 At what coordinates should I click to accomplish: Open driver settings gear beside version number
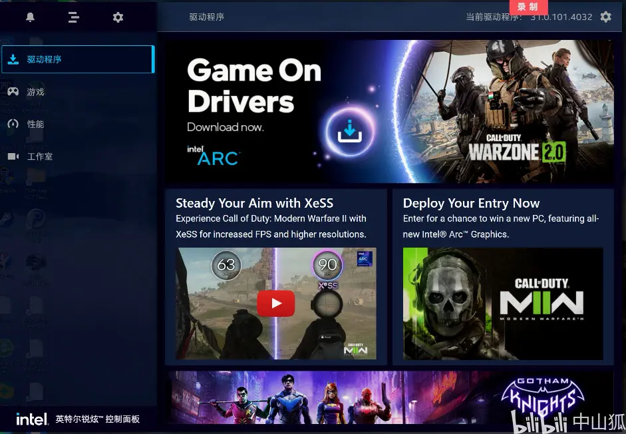pos(605,17)
